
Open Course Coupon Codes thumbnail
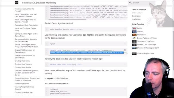(x=134, y=54)
